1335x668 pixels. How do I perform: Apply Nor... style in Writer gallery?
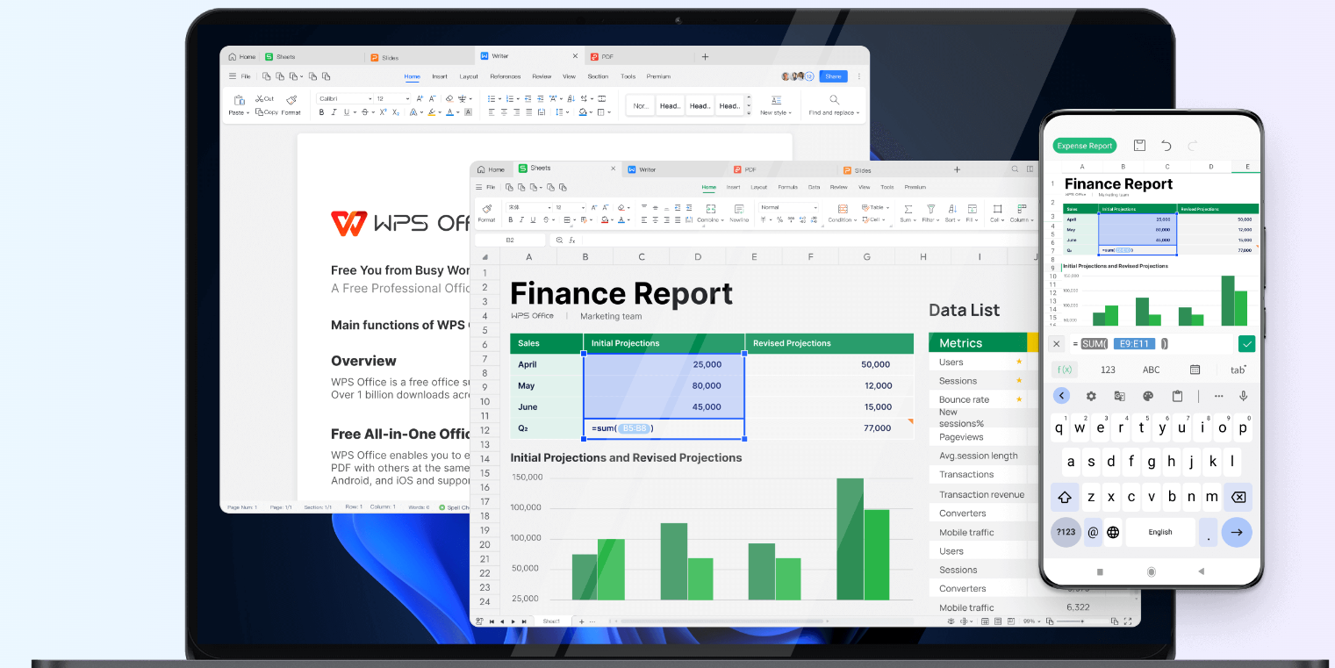(x=642, y=106)
